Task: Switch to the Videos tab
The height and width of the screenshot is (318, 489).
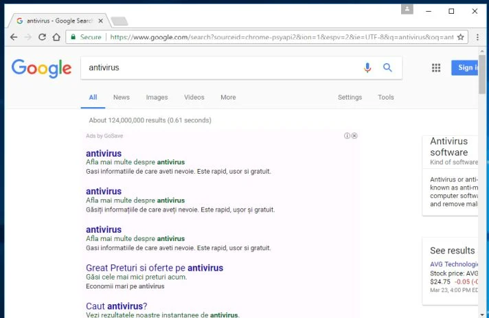Action: pos(194,98)
